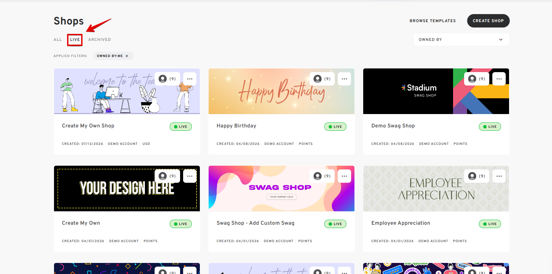Click the "Employee Appreciation" shop title
The image size is (552, 274).
tap(401, 223)
